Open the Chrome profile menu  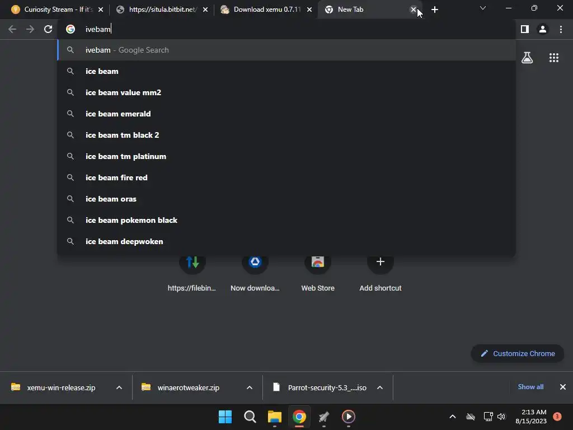543,29
